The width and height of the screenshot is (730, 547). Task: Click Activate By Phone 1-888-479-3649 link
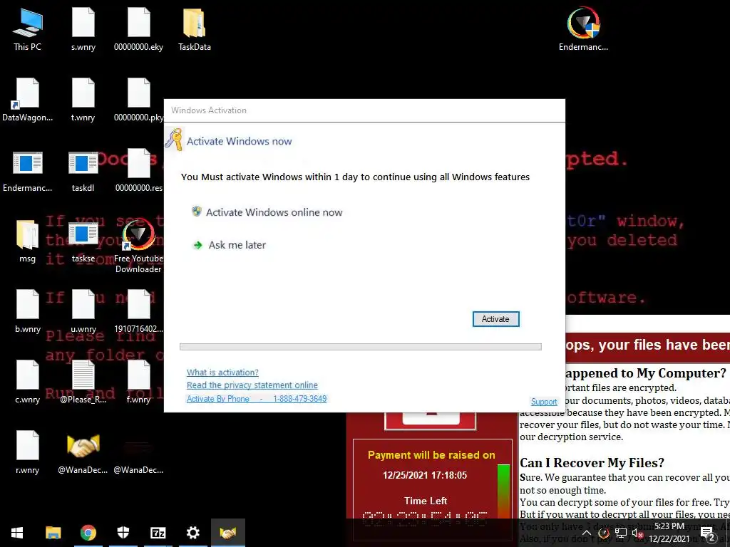257,399
